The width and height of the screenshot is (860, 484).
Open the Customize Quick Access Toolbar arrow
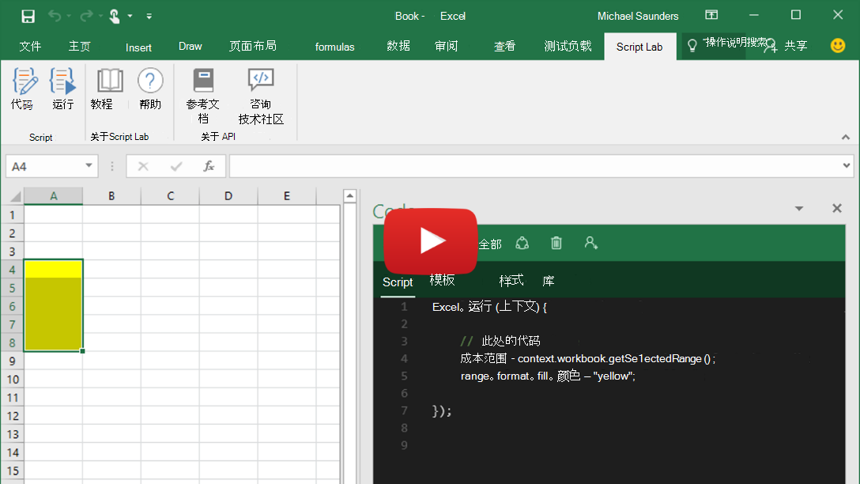click(x=149, y=16)
